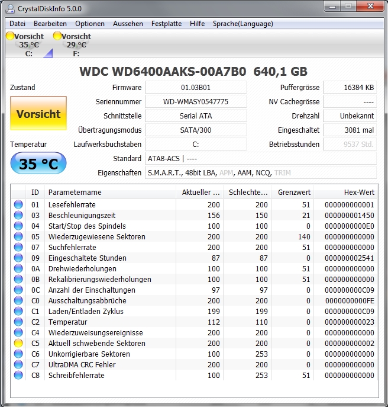Click the blue 35 °C temperature button

coord(38,164)
